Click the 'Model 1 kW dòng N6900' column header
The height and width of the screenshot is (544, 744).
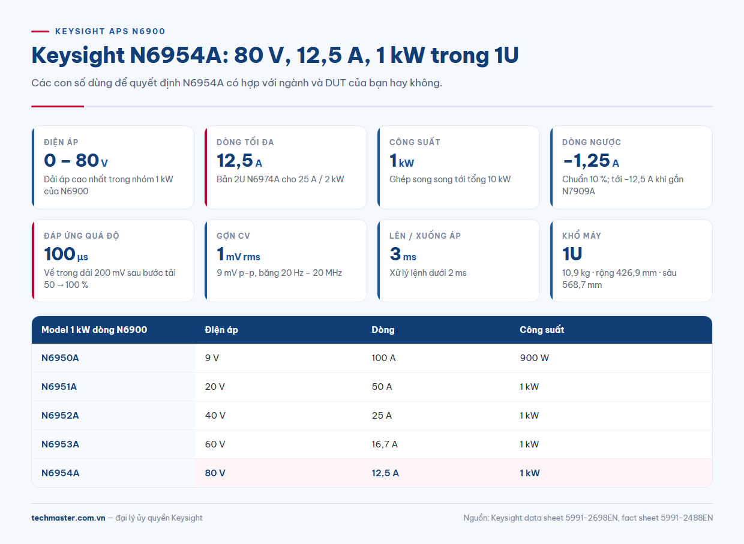tap(94, 330)
